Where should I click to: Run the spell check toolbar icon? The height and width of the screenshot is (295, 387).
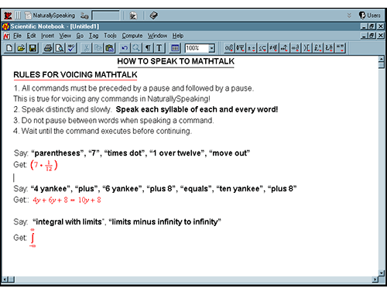pos(71,48)
